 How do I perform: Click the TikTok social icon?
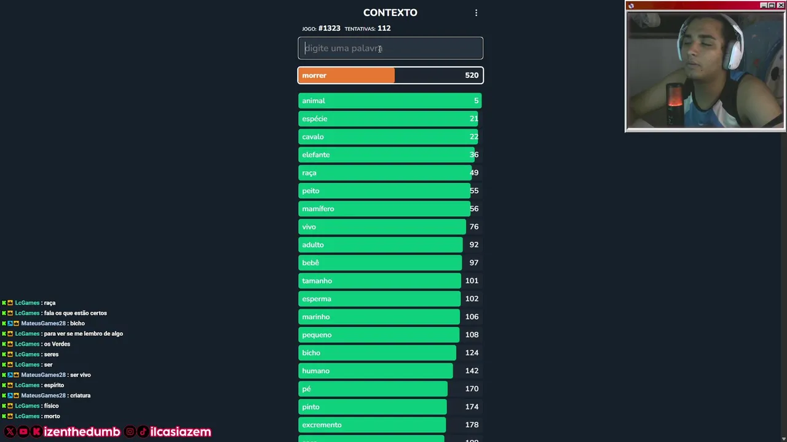pos(143,432)
